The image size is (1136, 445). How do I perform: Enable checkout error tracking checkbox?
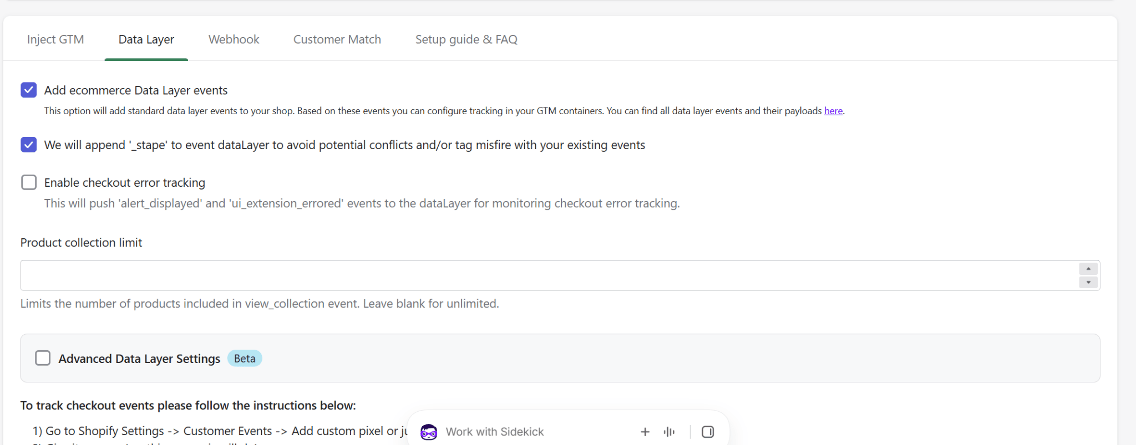click(x=29, y=182)
